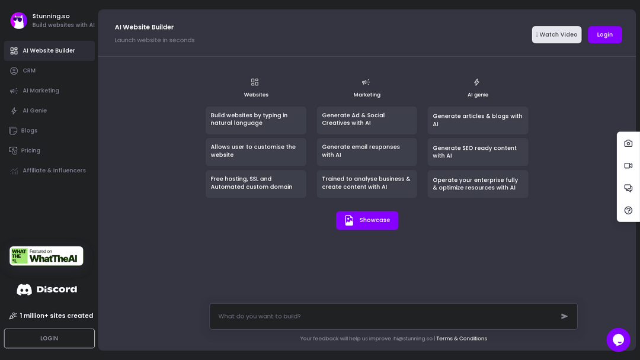Select 'Free hosting, SSL and Automated custom domain' card

(256, 184)
